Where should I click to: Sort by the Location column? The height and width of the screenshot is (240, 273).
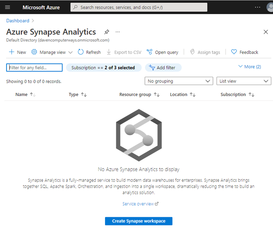click(x=182, y=94)
